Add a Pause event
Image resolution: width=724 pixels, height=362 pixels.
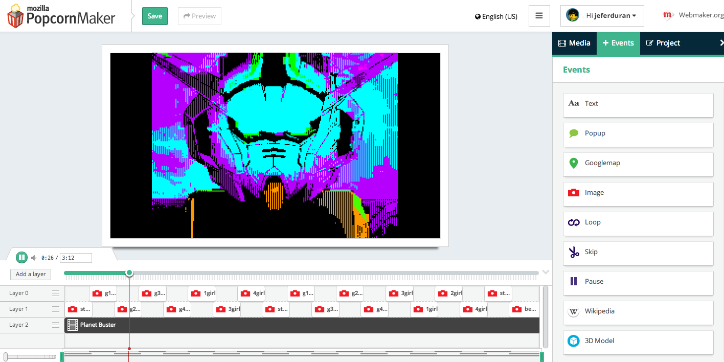coord(638,283)
